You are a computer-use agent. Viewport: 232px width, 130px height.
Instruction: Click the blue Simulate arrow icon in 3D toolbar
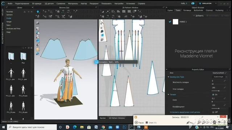point(38,12)
